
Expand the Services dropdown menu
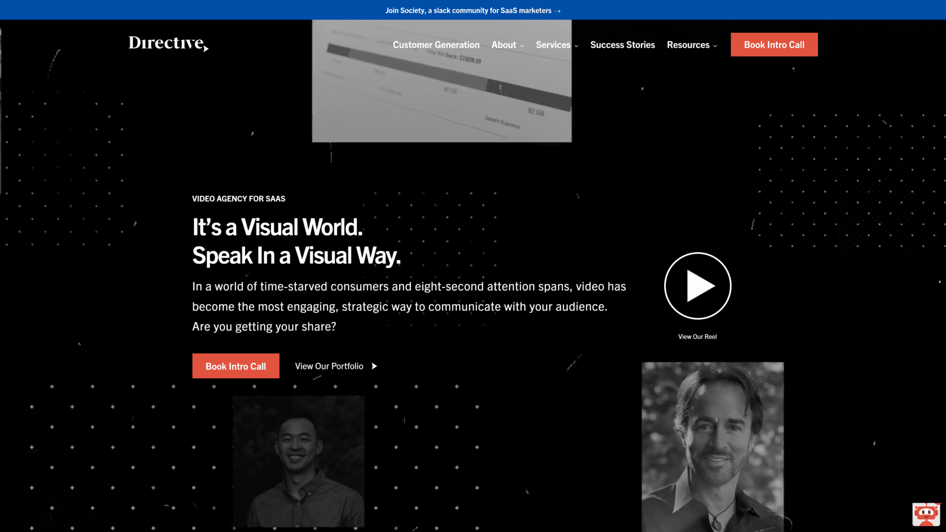click(556, 44)
